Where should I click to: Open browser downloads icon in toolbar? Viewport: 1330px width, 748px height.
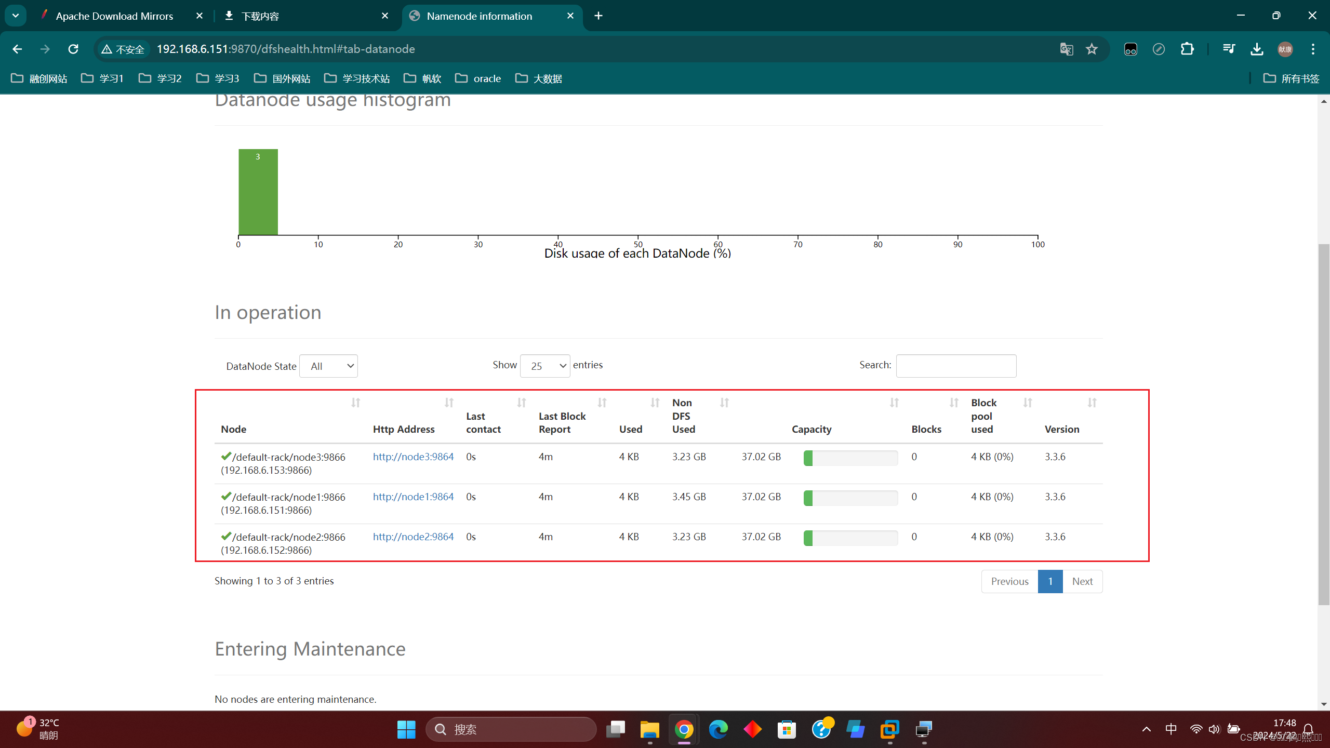[1257, 49]
